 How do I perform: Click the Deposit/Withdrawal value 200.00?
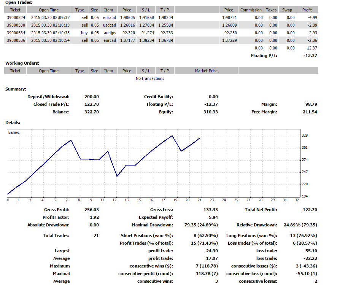(92, 97)
